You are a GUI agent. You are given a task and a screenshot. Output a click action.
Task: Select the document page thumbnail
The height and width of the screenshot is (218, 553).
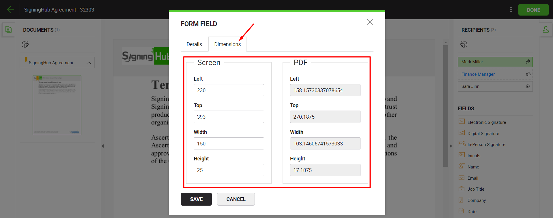click(x=57, y=105)
